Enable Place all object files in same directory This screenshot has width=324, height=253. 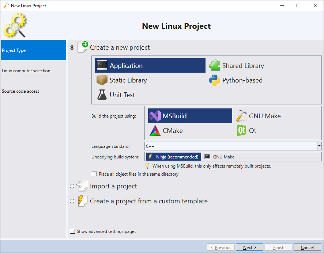(94, 174)
